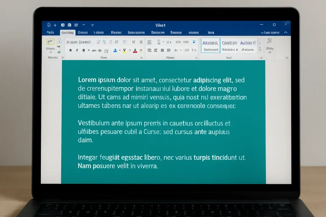The image size is (326, 217).
Task: Open the underline style dropdown arrow
Action: tap(89, 50)
